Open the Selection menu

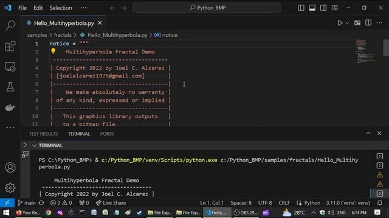click(61, 8)
